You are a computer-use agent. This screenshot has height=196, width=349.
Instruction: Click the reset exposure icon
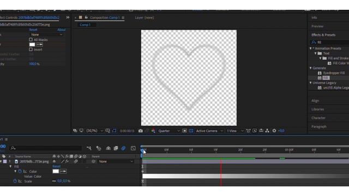click(x=274, y=131)
